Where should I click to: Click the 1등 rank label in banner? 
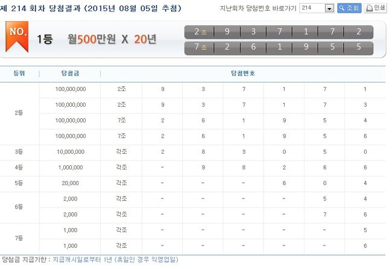[x=45, y=39]
